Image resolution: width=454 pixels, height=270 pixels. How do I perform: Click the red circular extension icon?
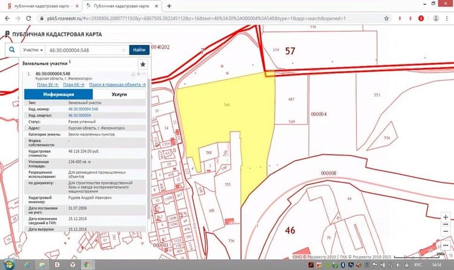[x=421, y=18]
